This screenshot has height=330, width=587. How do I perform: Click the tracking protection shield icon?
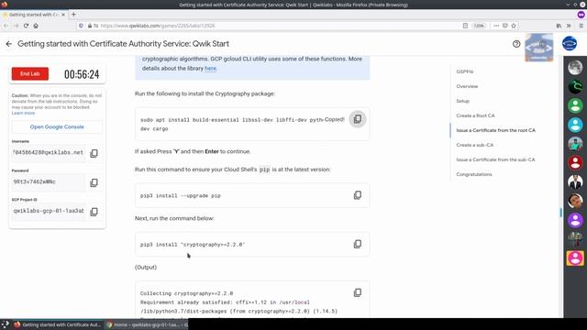point(81,26)
